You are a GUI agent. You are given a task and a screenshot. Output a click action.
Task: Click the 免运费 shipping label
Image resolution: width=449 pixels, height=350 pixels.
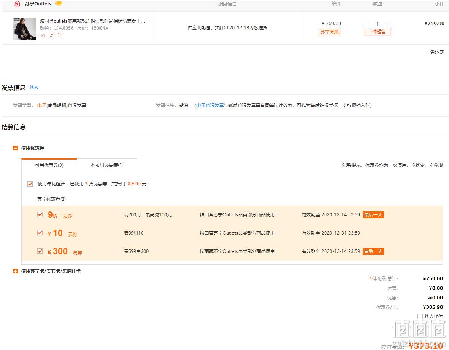(x=437, y=52)
